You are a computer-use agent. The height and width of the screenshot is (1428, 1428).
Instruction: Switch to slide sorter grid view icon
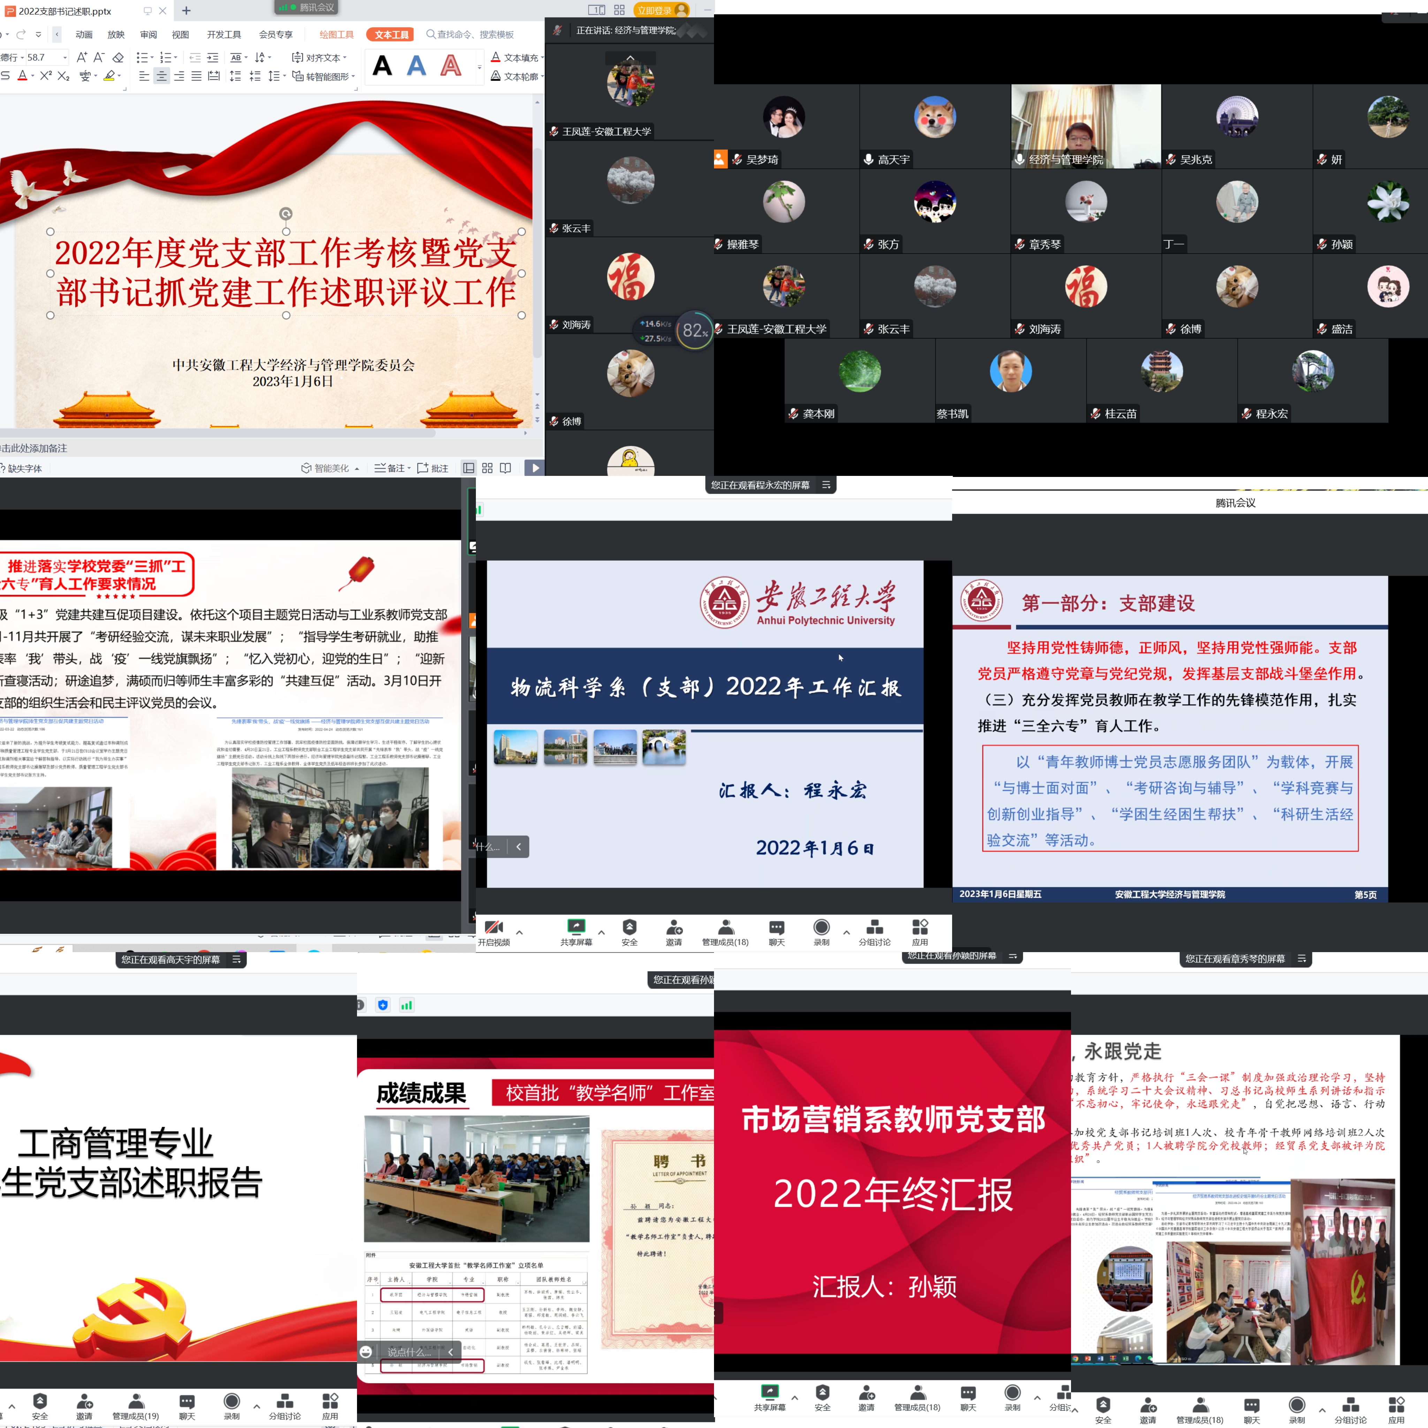coord(487,468)
